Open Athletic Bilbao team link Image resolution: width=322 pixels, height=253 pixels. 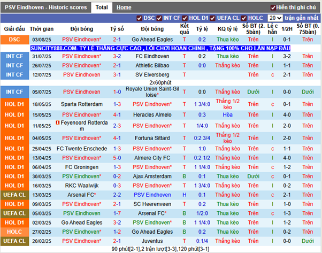tap(152, 65)
